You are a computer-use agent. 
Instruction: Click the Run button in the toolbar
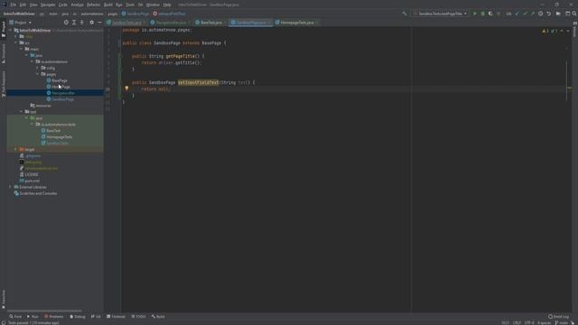(475, 14)
